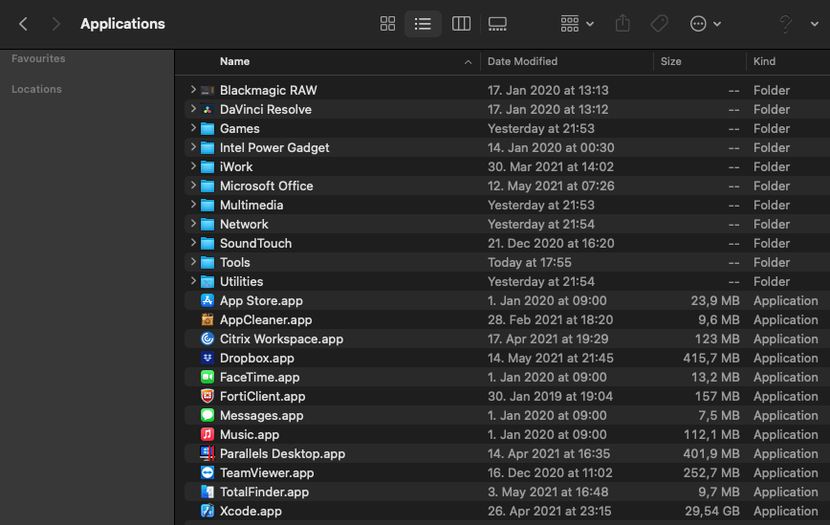Select the Microsoft Office folder name

[266, 186]
